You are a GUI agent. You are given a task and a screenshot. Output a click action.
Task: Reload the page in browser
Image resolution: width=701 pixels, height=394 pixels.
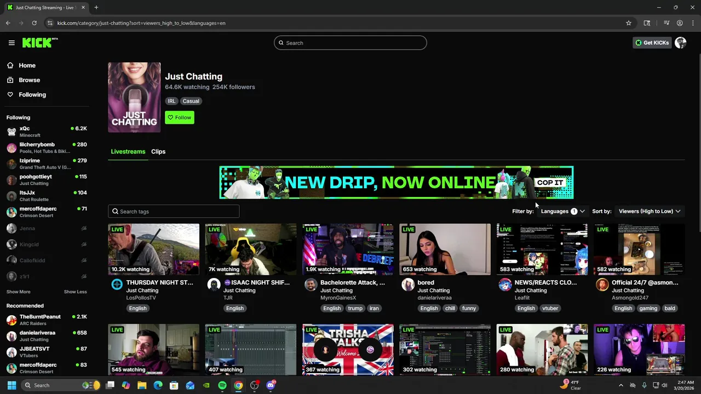click(x=34, y=23)
